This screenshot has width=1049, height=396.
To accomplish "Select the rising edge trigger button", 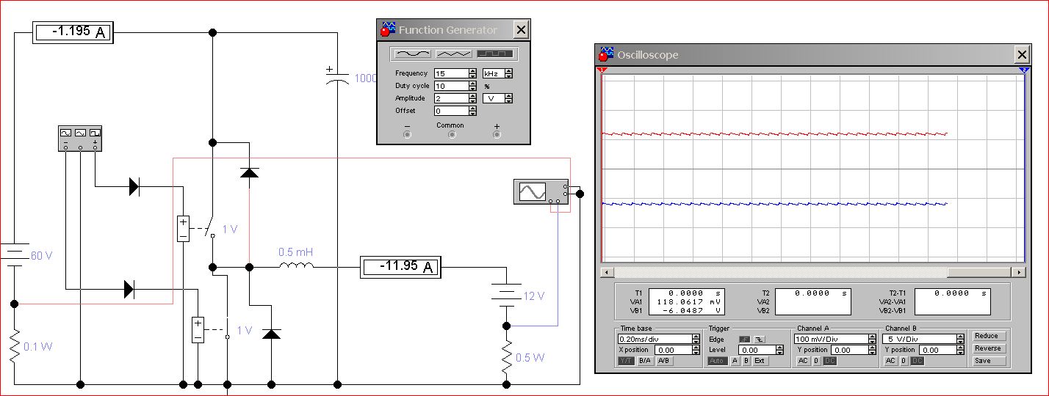I will (743, 339).
